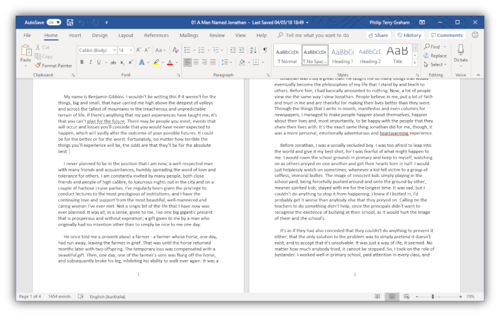Click the Comments button
The image size is (500, 317).
pos(446,36)
